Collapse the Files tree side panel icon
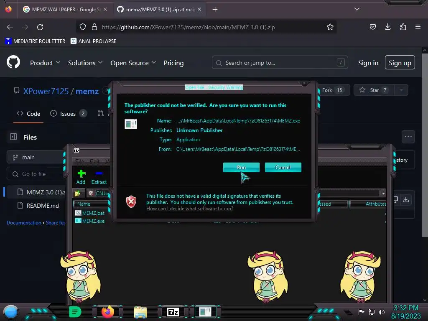This screenshot has width=428, height=321. pos(13,137)
